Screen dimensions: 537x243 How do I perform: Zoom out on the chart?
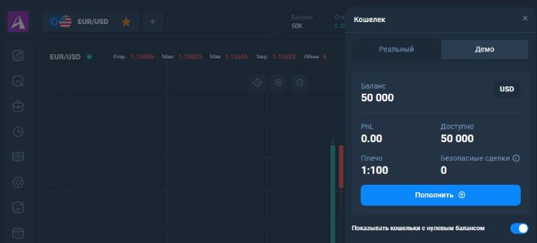[299, 83]
